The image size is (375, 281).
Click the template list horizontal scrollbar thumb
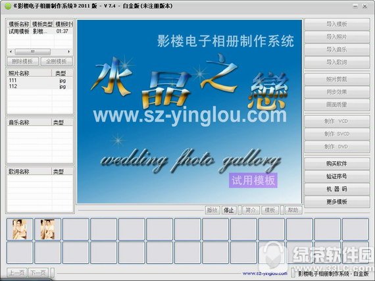click(x=32, y=51)
